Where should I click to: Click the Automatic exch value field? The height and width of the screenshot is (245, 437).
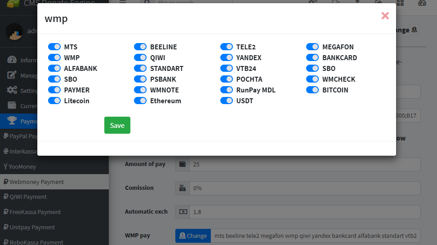tap(305, 212)
